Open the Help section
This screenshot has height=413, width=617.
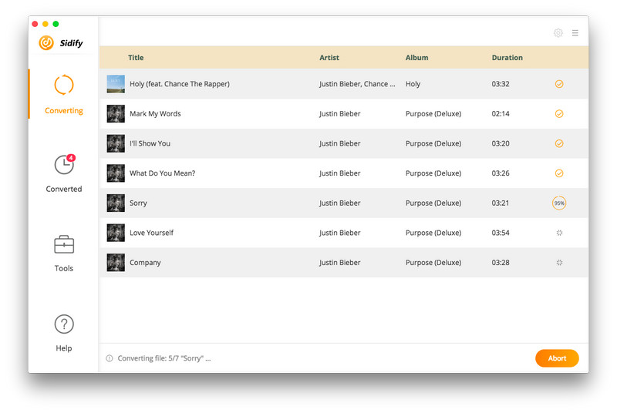(64, 333)
